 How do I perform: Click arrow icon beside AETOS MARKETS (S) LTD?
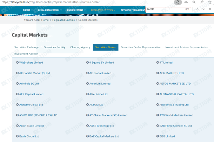coord(158,83)
